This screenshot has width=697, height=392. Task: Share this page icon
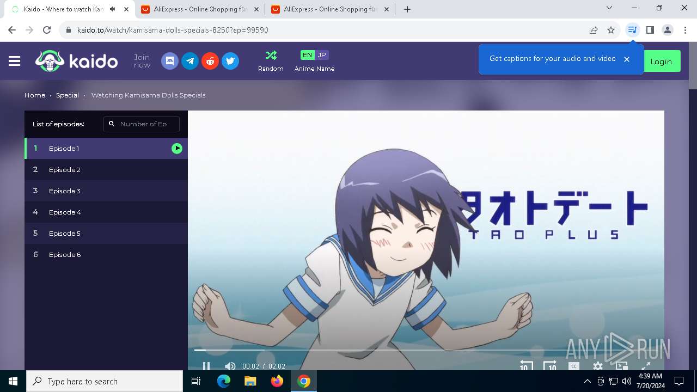594,30
